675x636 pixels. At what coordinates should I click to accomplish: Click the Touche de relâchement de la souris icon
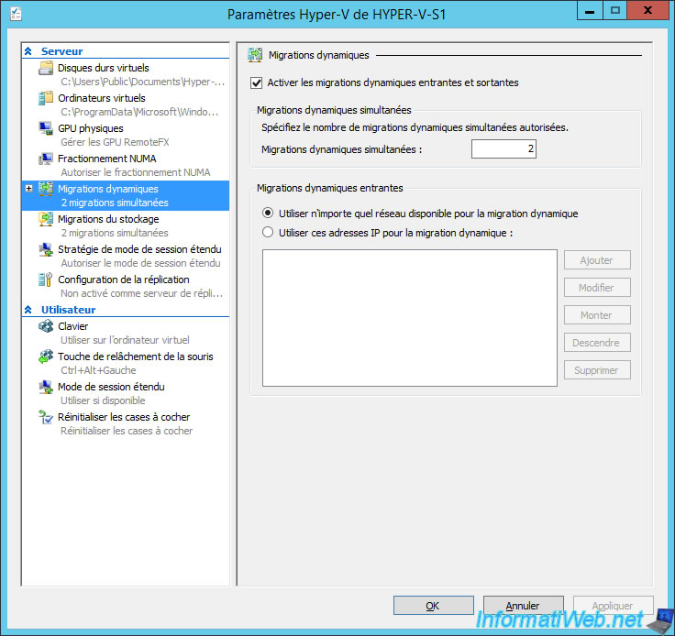click(x=46, y=356)
